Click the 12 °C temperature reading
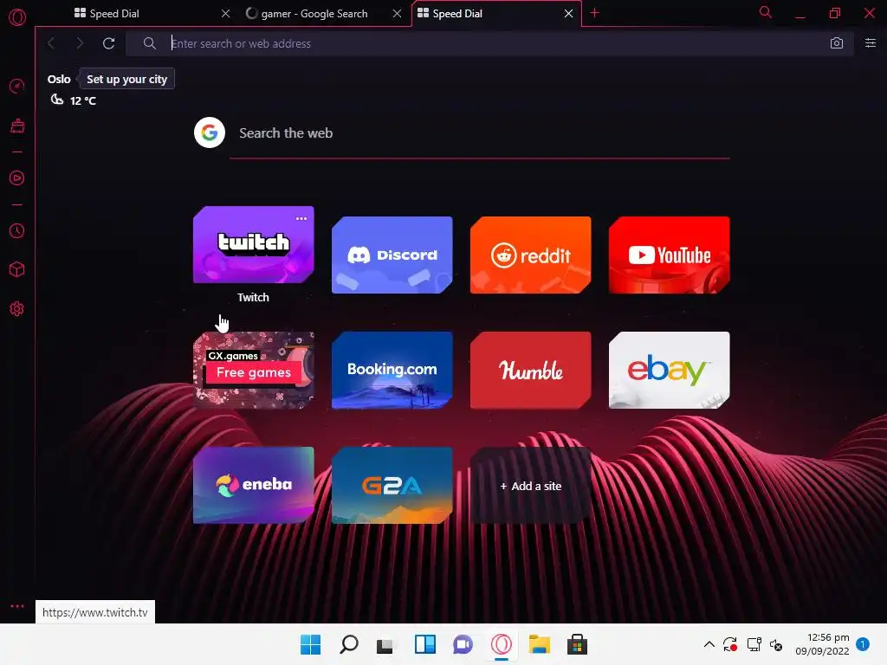Viewport: 887px width, 665px height. click(82, 100)
